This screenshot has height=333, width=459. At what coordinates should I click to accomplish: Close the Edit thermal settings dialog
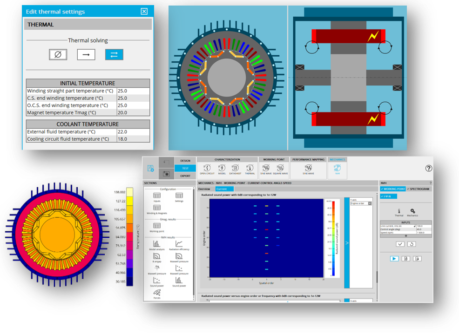pyautogui.click(x=144, y=12)
